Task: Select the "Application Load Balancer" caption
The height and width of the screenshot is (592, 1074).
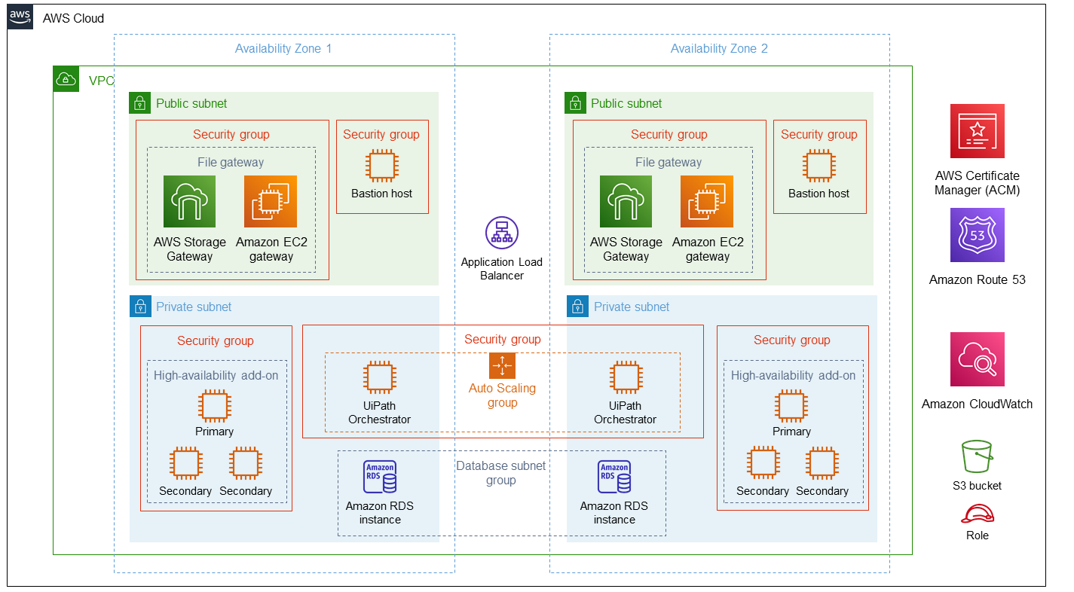Action: (x=502, y=269)
